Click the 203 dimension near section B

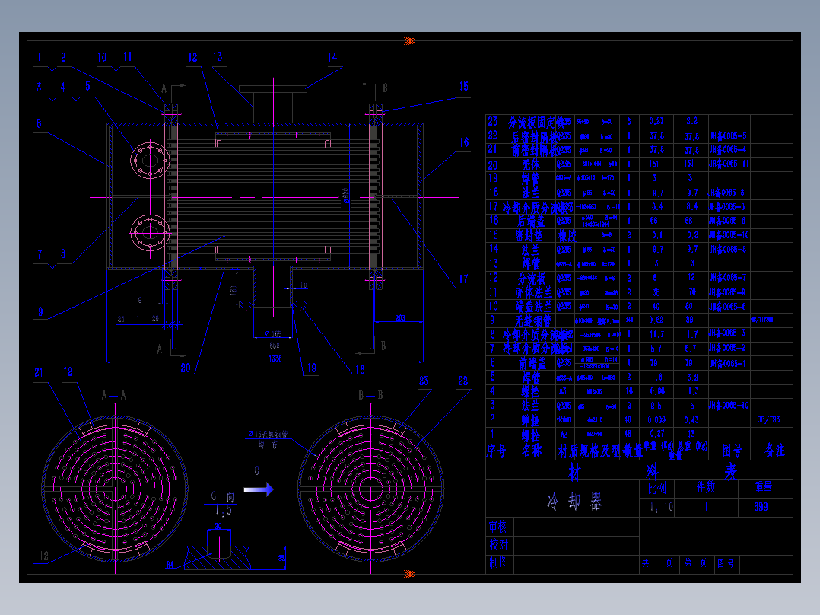pyautogui.click(x=400, y=318)
